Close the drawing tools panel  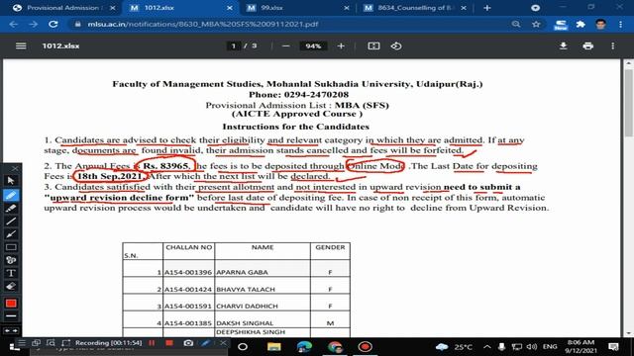(x=15, y=168)
